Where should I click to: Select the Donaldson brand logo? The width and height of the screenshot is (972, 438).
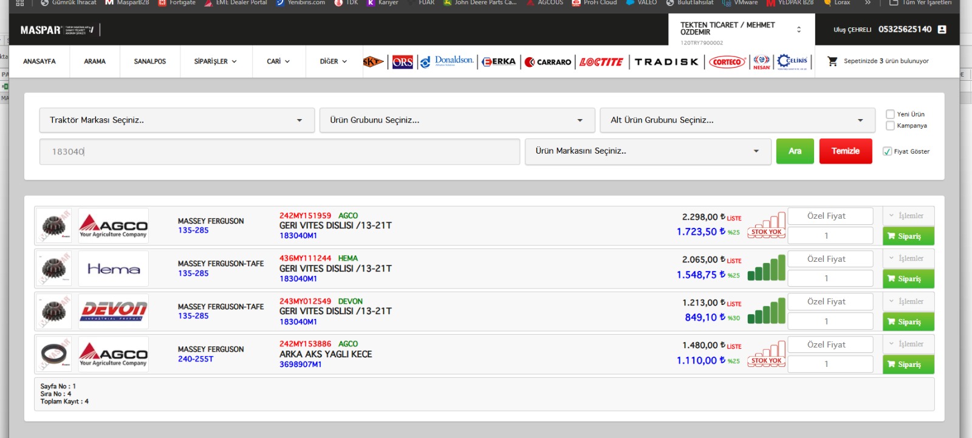point(447,61)
